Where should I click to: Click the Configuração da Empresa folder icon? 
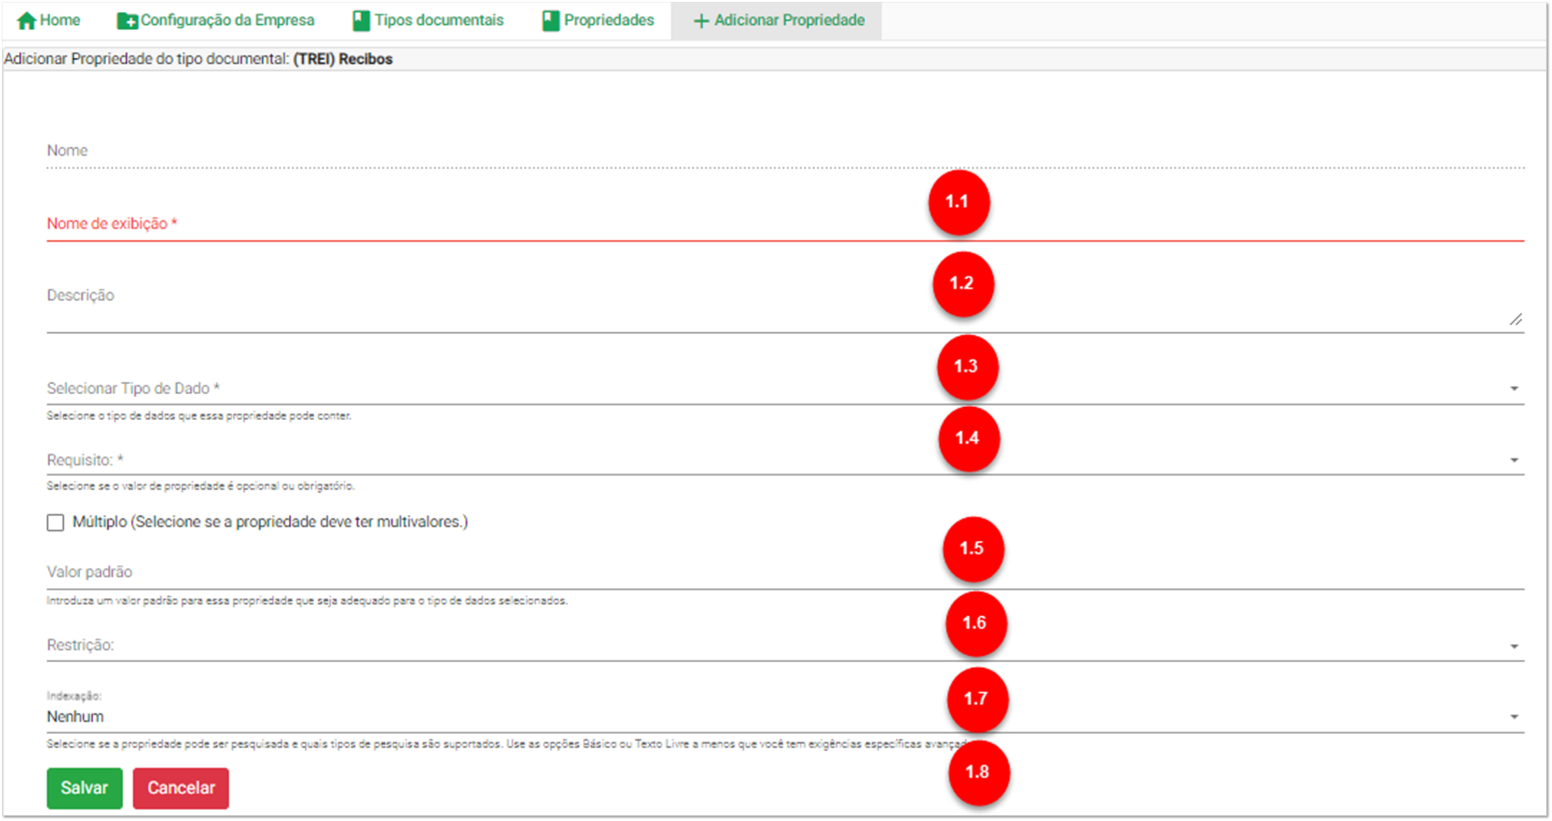coord(127,21)
